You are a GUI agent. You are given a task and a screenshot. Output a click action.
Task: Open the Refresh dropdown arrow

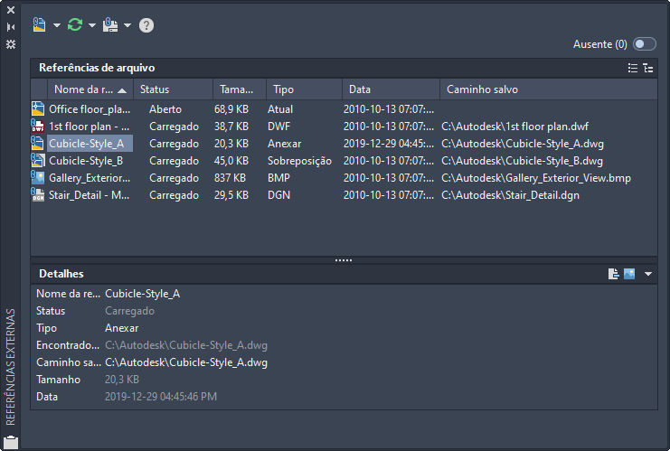pyautogui.click(x=92, y=25)
